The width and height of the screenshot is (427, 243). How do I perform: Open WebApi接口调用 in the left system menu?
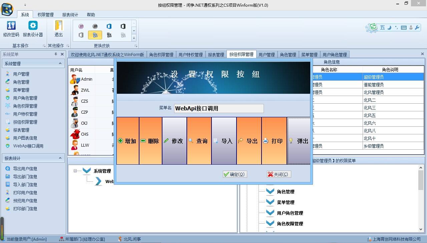[x=28, y=146]
